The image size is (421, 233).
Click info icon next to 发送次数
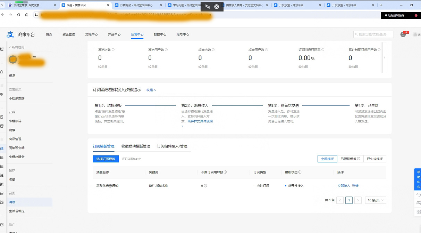tap(113, 50)
